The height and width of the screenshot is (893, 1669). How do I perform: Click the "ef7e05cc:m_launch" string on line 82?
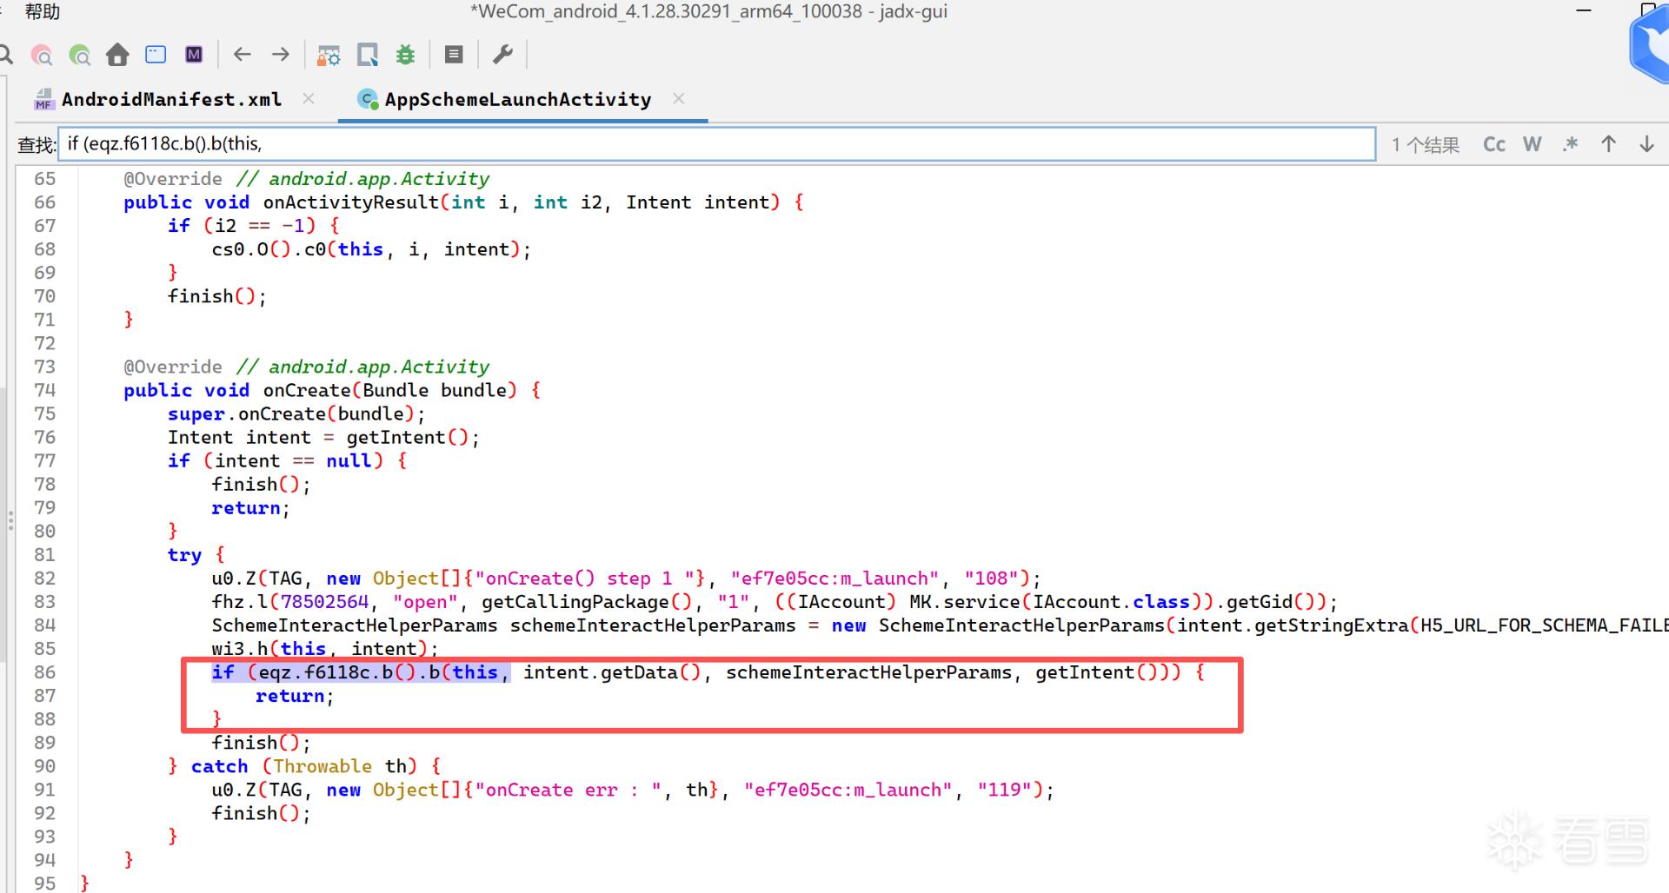click(x=834, y=579)
